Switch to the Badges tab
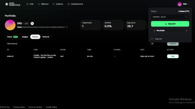Image resolution: width=195 pixels, height=109 pixels. click(x=25, y=37)
